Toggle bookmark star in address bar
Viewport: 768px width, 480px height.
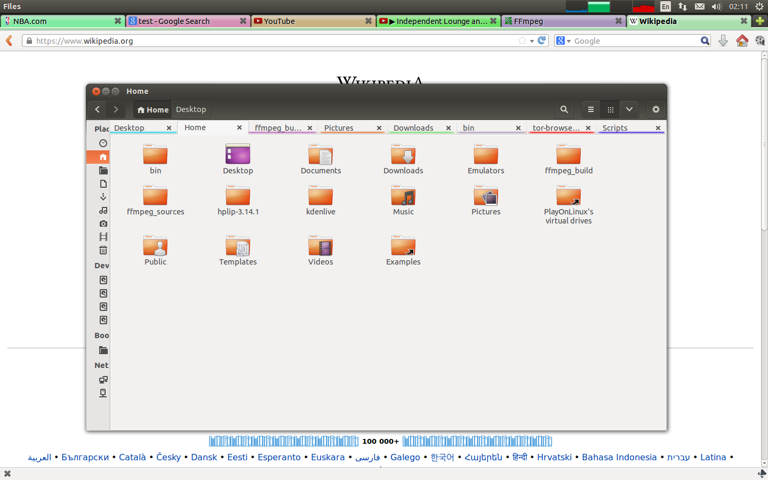522,41
